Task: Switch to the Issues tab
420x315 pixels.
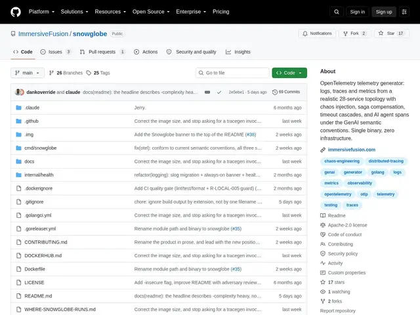Action: click(x=55, y=52)
